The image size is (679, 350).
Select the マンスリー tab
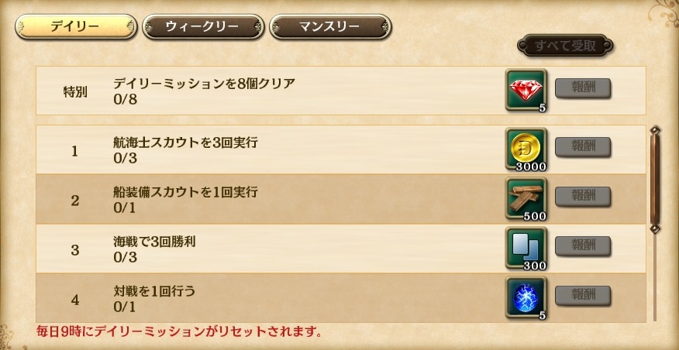click(329, 27)
